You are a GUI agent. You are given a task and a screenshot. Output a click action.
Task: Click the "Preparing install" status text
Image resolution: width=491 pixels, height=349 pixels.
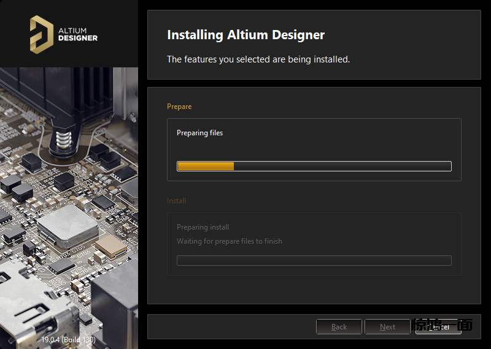pyautogui.click(x=203, y=227)
